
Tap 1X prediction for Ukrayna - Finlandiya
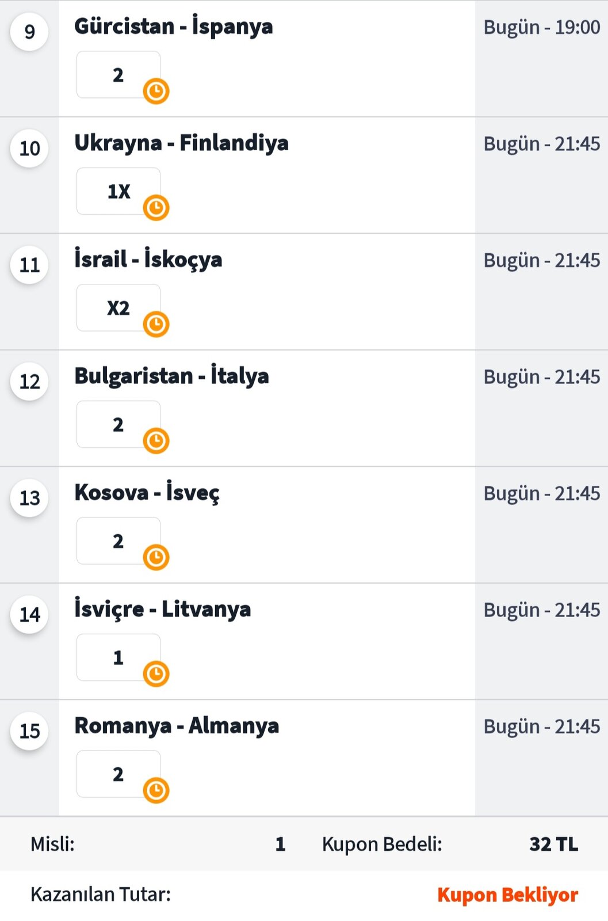118,191
